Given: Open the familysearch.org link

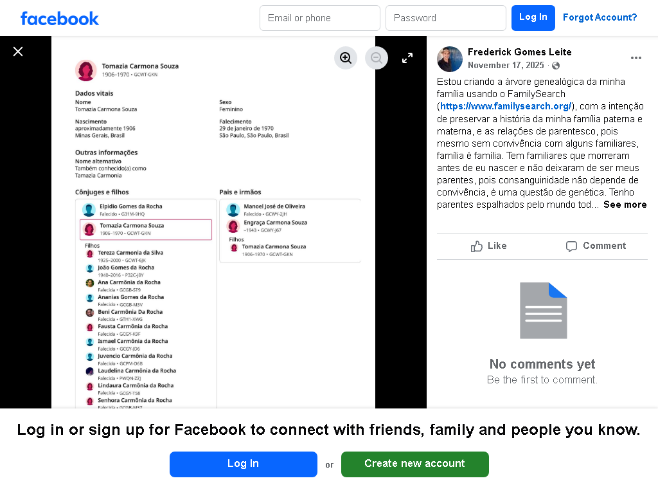Looking at the screenshot, I should coord(506,106).
